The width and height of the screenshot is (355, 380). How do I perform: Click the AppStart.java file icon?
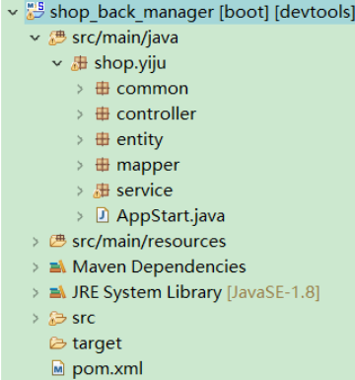(x=103, y=216)
